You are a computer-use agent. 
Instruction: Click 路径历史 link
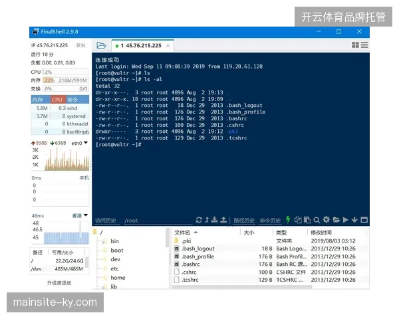(x=244, y=220)
